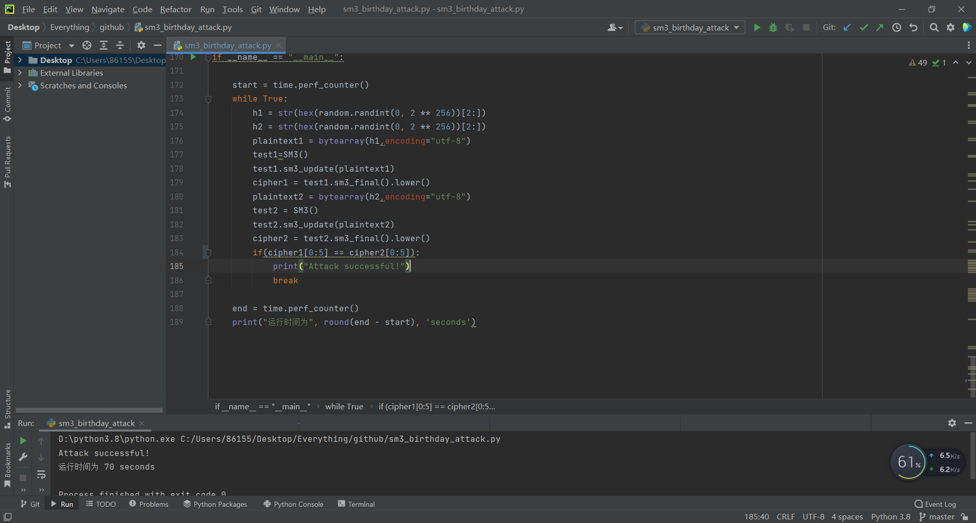
Task: Open Search Everywhere magnifier icon
Action: pyautogui.click(x=934, y=27)
